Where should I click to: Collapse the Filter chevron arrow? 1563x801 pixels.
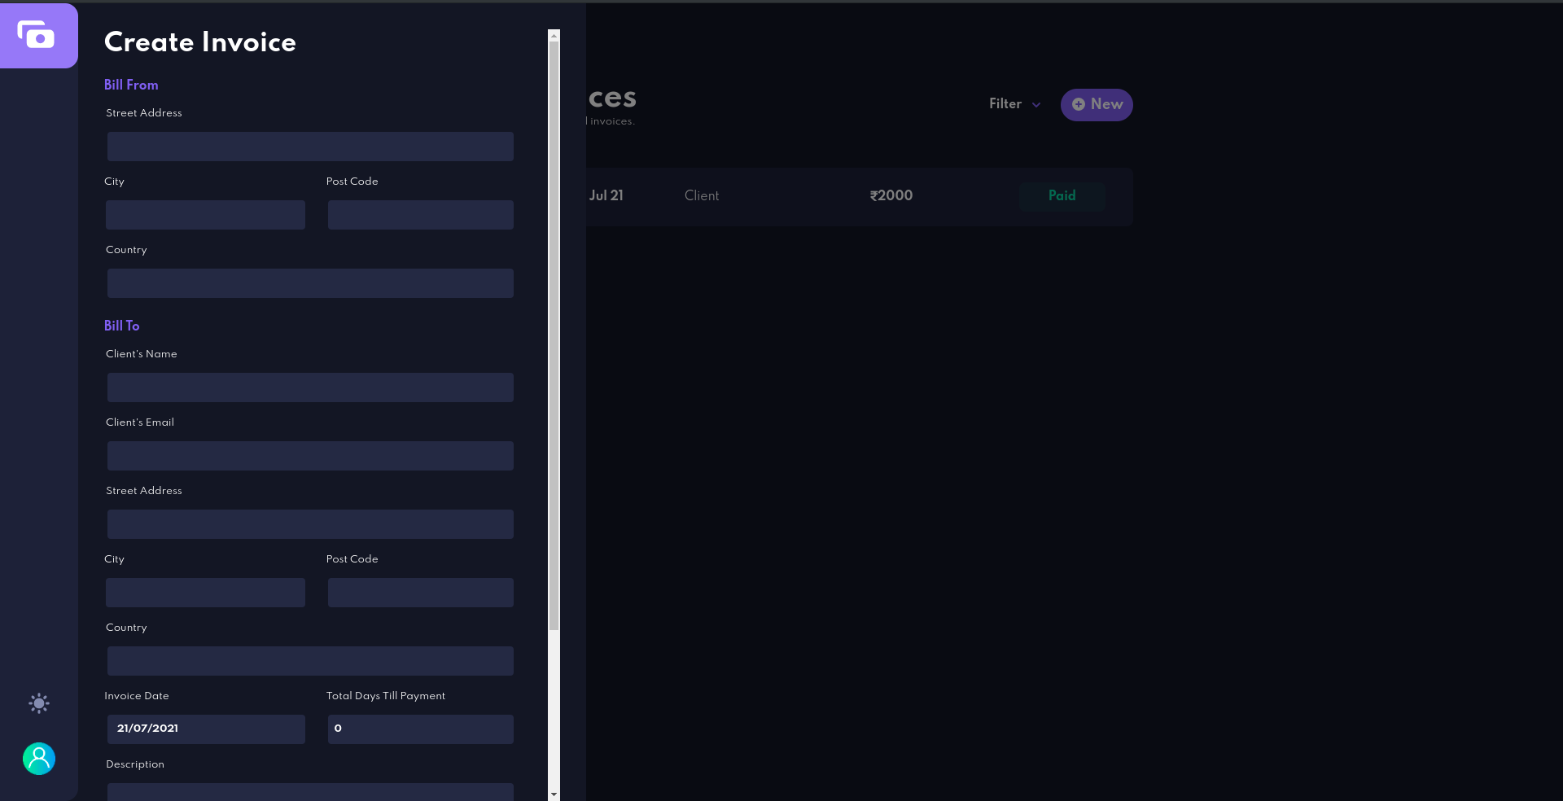coord(1035,105)
